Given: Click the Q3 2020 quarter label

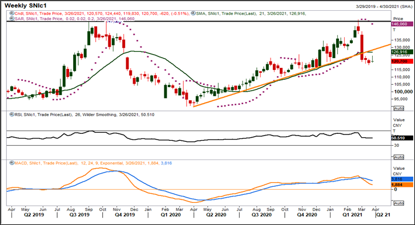Looking at the screenshot, I should coord(261,215).
